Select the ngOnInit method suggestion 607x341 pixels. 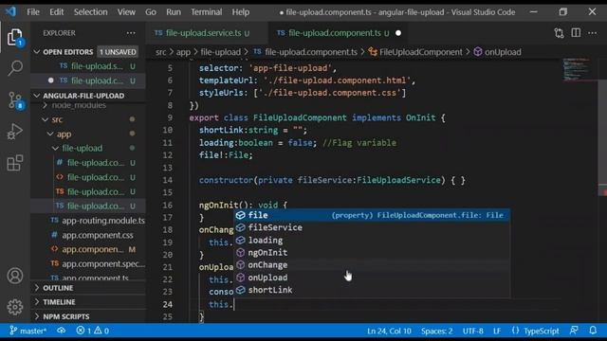click(x=371, y=253)
